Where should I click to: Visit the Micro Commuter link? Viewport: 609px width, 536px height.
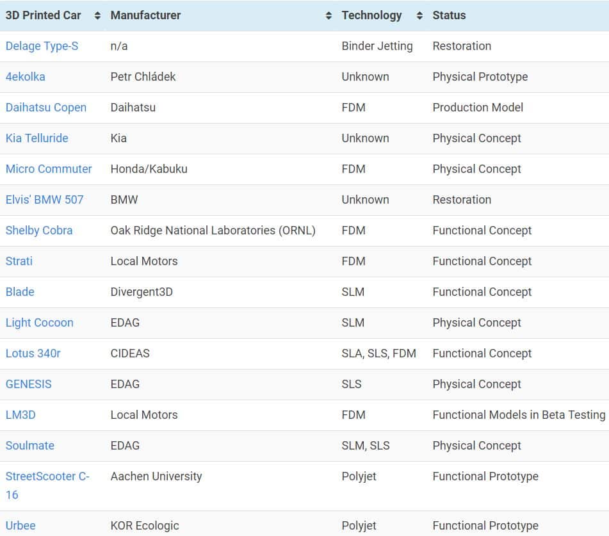tap(49, 169)
